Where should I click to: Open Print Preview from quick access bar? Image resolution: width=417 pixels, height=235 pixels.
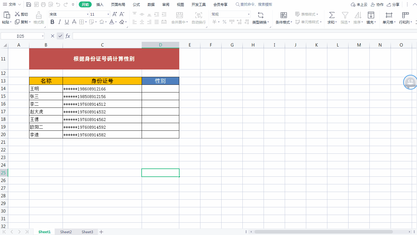51,4
